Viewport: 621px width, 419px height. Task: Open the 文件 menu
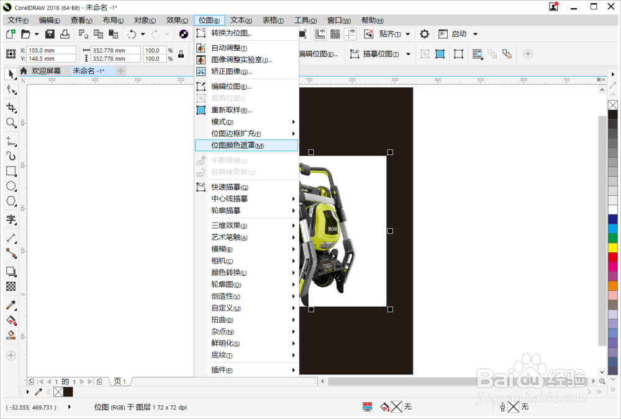pos(18,20)
